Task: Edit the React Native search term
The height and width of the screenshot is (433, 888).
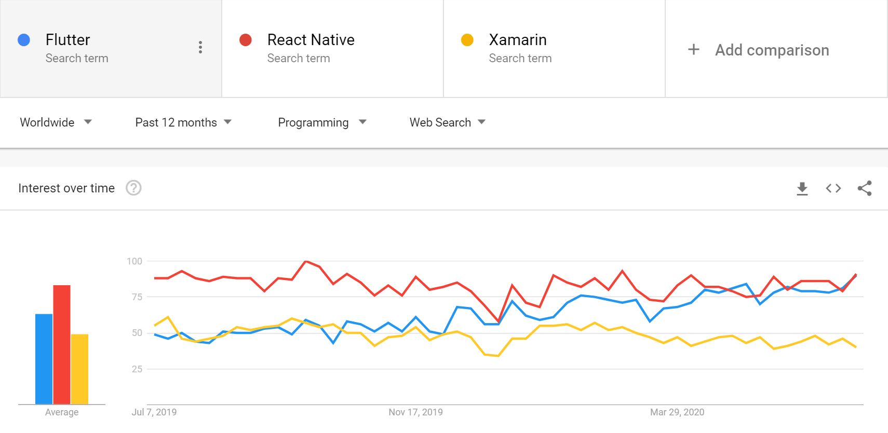Action: [x=311, y=40]
